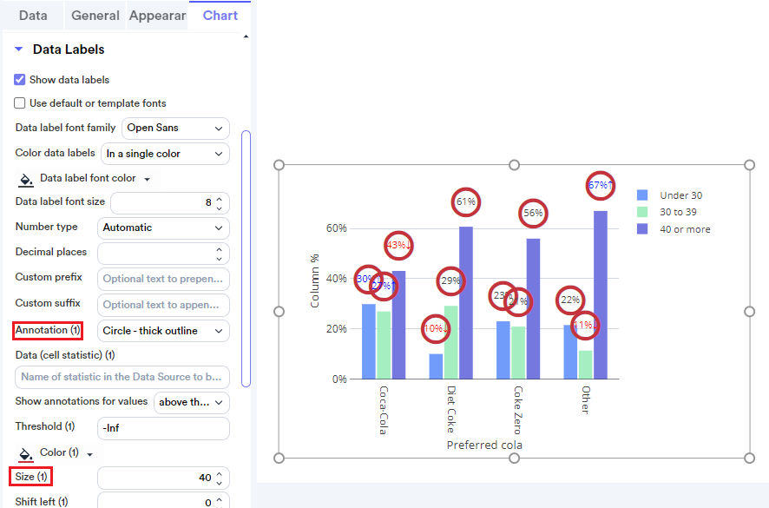Click the panel scroll-up arrow

[x=246, y=36]
